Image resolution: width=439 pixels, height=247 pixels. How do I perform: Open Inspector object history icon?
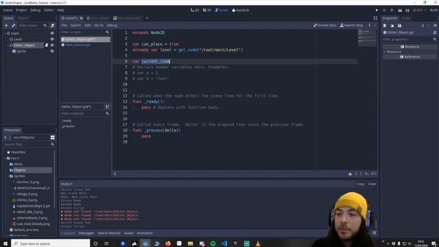435,25
